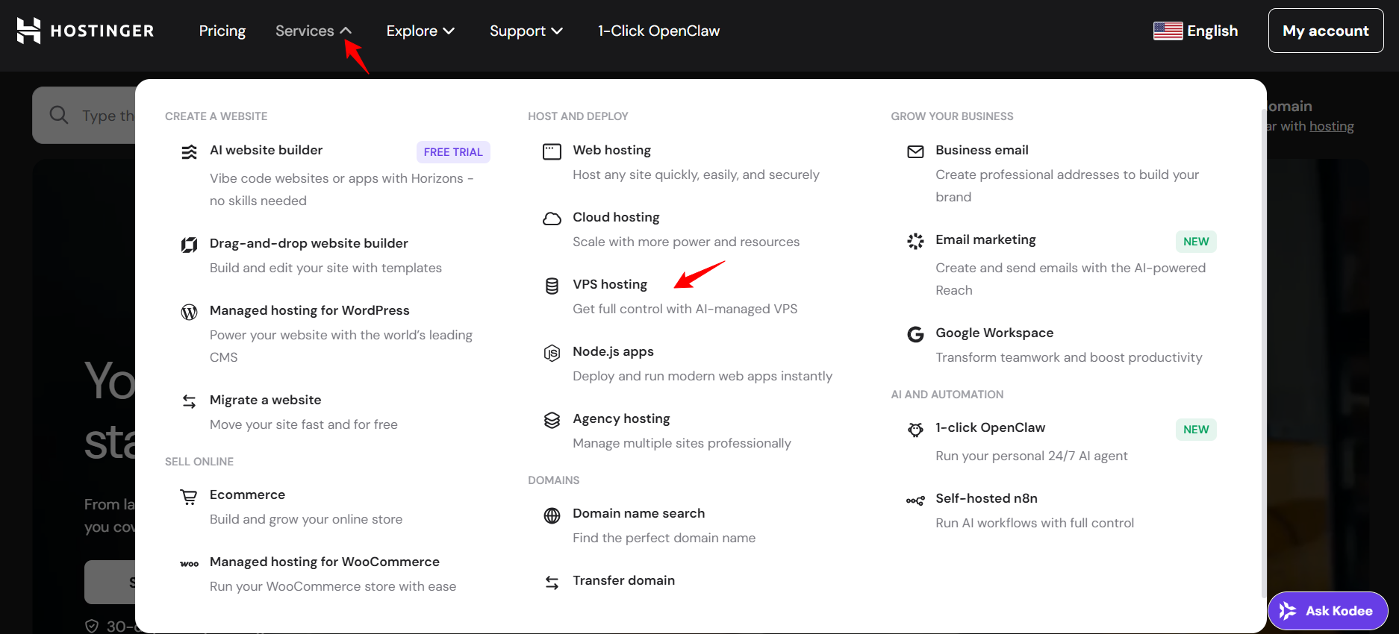The width and height of the screenshot is (1399, 634).
Task: Click the Ecommerce shopping cart icon
Action: click(x=190, y=496)
